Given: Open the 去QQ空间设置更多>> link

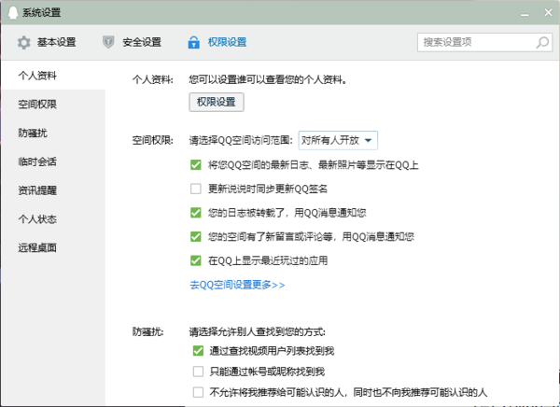Looking at the screenshot, I should click(237, 284).
